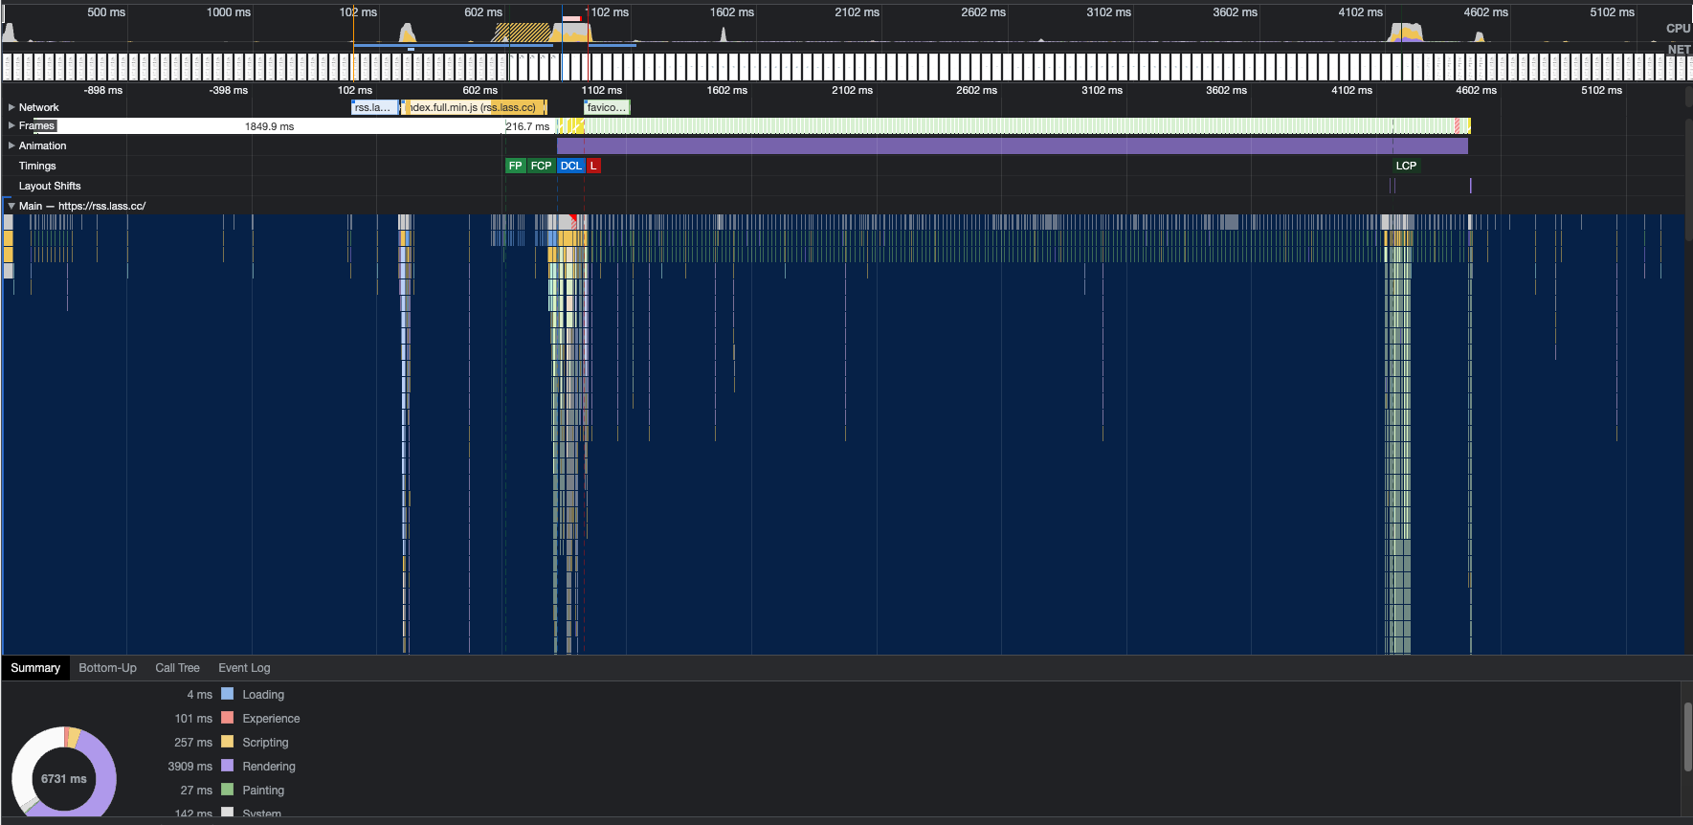
Task: Switch to the Bottom-Up tab
Action: click(x=107, y=668)
